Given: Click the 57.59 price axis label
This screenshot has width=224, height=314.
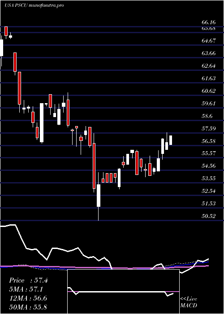Looking at the screenshot, I should click(208, 129).
